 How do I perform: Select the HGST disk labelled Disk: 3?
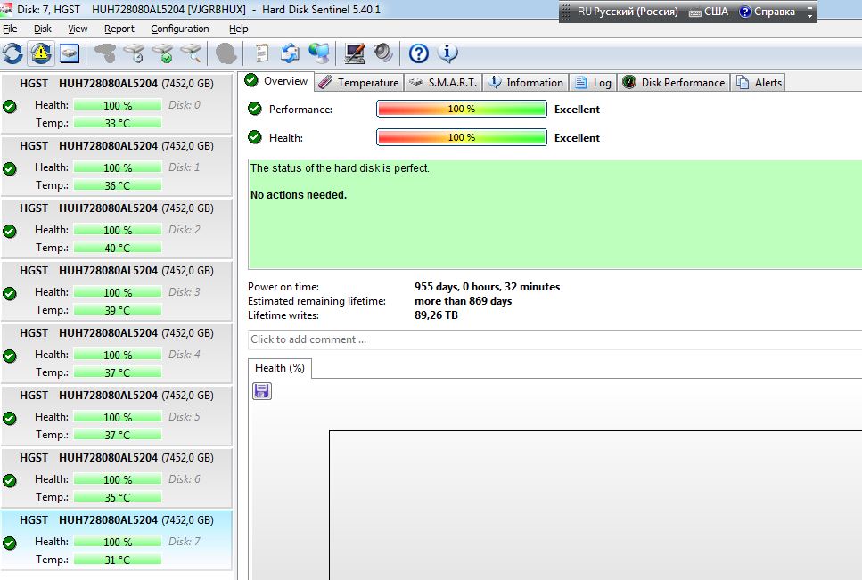point(117,290)
